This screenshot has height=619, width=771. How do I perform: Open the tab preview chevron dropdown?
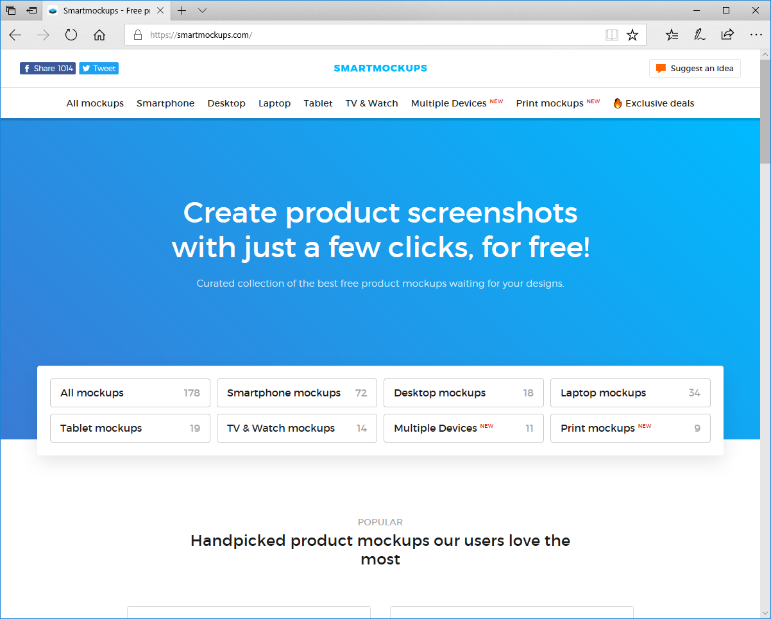pyautogui.click(x=202, y=10)
